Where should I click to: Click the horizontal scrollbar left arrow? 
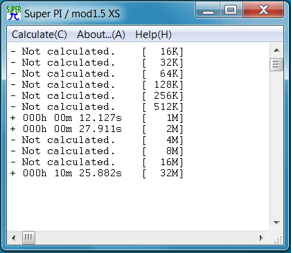tap(14, 238)
